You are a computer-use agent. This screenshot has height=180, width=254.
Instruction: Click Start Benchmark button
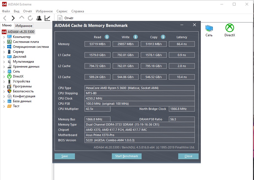126,156
